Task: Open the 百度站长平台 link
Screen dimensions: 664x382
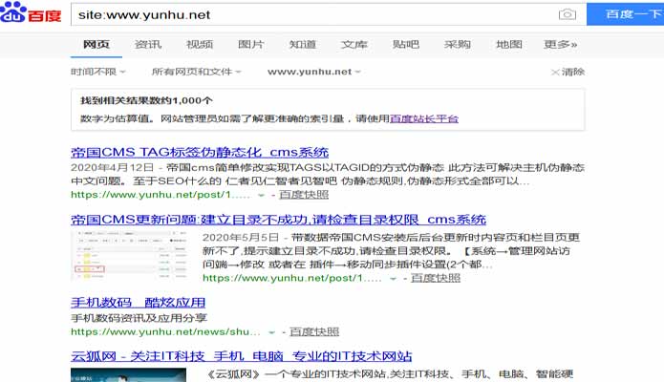Action: tap(424, 119)
